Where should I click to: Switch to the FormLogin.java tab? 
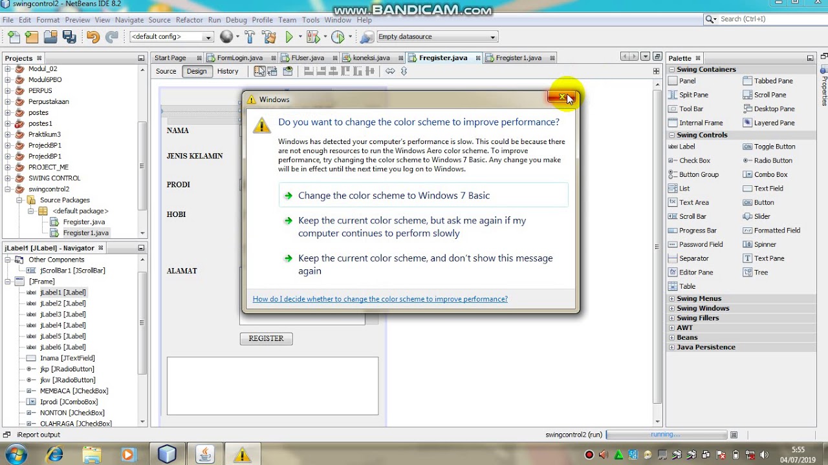click(239, 57)
